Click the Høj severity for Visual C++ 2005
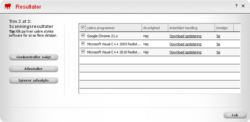 point(146,44)
